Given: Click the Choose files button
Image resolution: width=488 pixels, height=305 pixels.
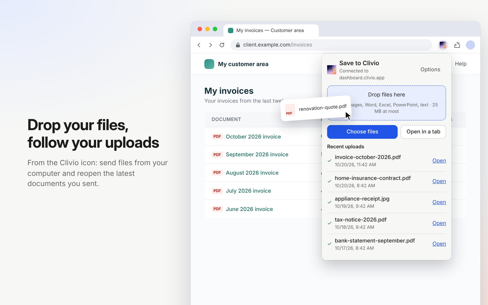Looking at the screenshot, I should point(362,132).
